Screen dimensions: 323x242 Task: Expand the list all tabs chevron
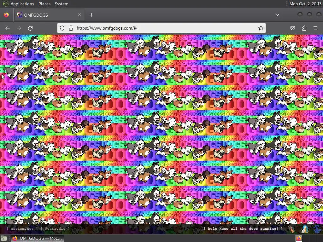[277, 15]
